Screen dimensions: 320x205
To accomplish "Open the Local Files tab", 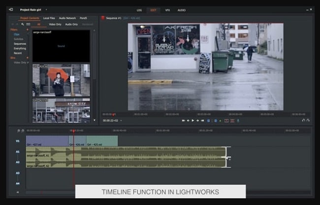I will coord(49,18).
